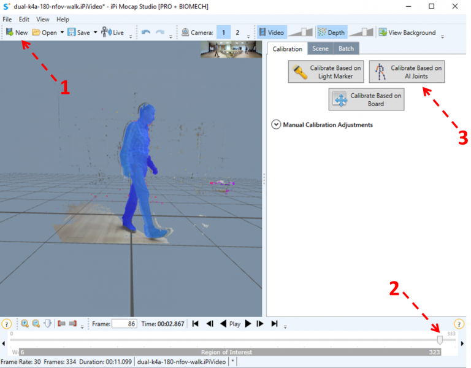
Task: Select the Calibration tab
Action: pyautogui.click(x=287, y=48)
